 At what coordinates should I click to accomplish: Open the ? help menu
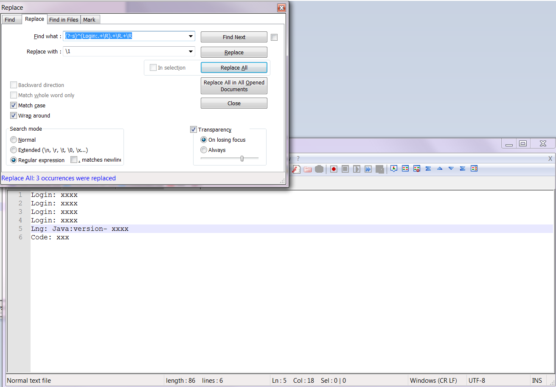[298, 158]
